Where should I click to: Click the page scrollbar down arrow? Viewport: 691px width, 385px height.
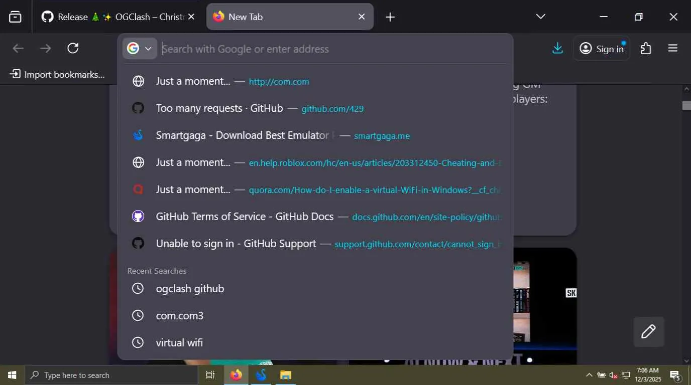686,360
